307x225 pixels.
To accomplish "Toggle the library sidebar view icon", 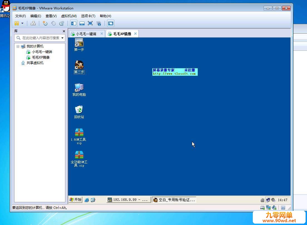I will (x=74, y=23).
